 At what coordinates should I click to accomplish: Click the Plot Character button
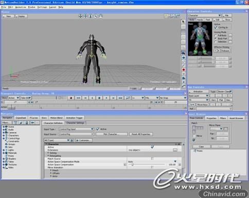pyautogui.click(x=112, y=134)
